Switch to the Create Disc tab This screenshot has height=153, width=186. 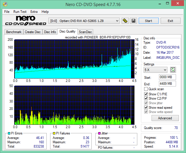pyautogui.click(x=33, y=32)
